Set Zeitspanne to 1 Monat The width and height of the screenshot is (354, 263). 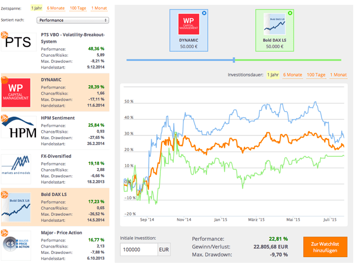(x=99, y=8)
